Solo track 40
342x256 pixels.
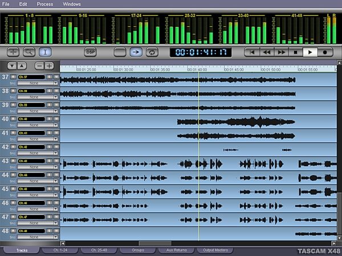click(x=49, y=119)
